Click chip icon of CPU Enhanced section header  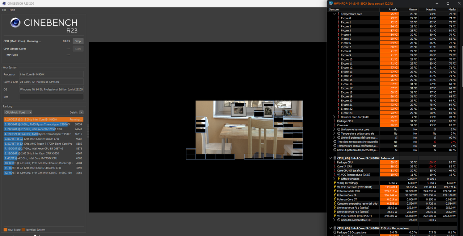(x=335, y=158)
